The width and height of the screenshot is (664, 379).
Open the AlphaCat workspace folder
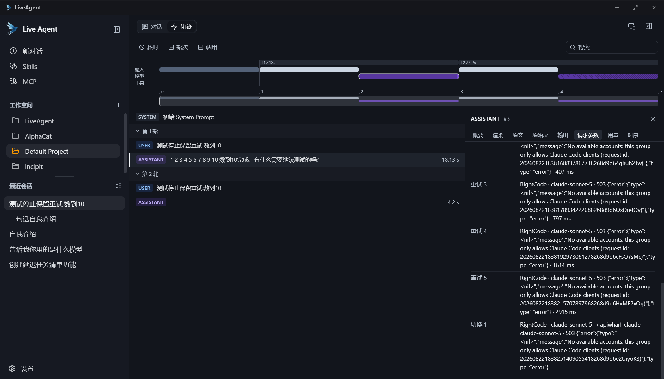[63, 136]
